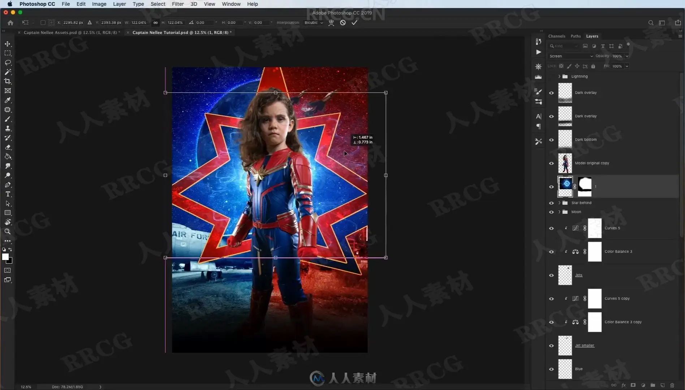Screen dimensions: 685x390
Task: Expand the Star behind layer group
Action: click(559, 203)
